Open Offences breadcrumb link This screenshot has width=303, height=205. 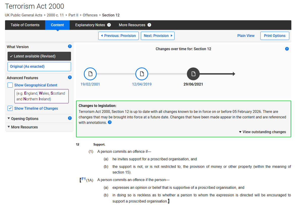click(90, 15)
